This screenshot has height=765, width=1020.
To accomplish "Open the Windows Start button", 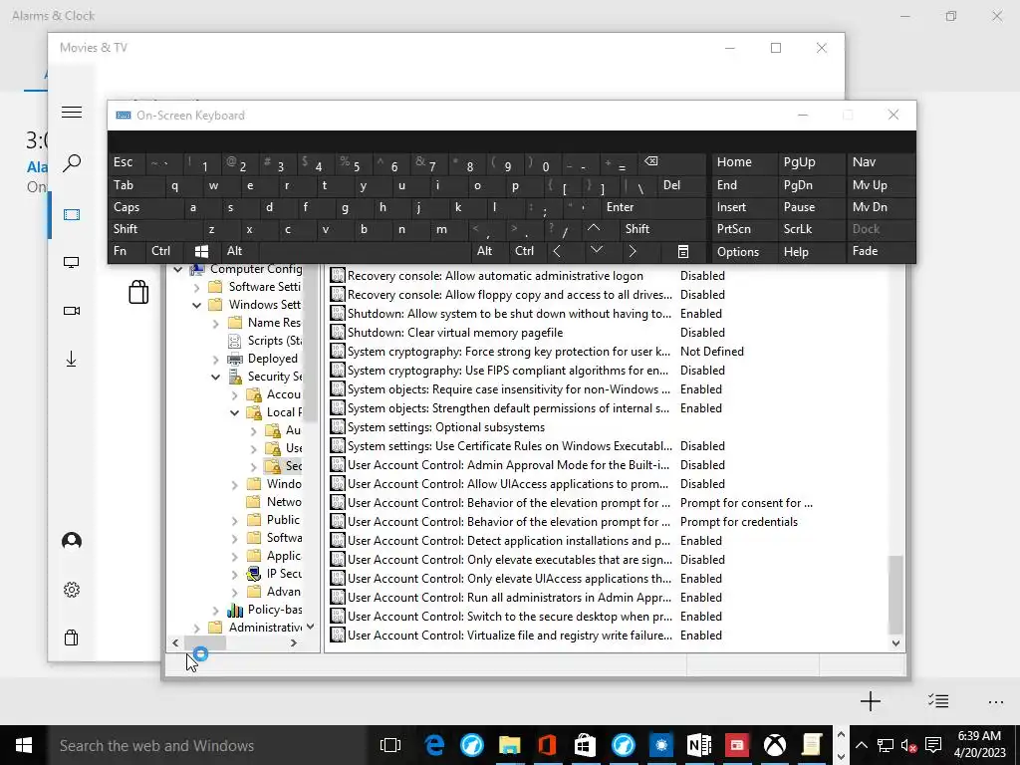I will tap(24, 745).
